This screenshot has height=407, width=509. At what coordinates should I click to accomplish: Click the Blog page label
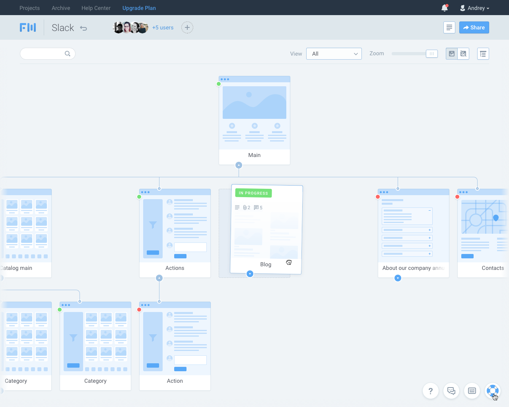[266, 264]
